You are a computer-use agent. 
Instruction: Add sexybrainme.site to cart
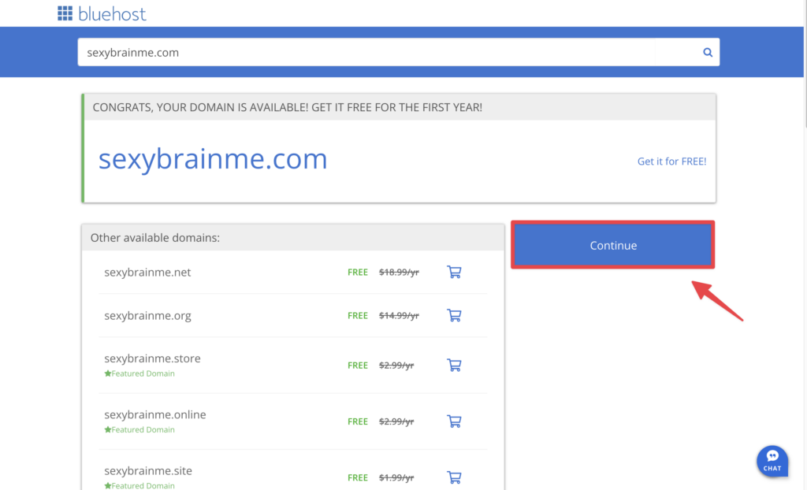click(x=454, y=477)
